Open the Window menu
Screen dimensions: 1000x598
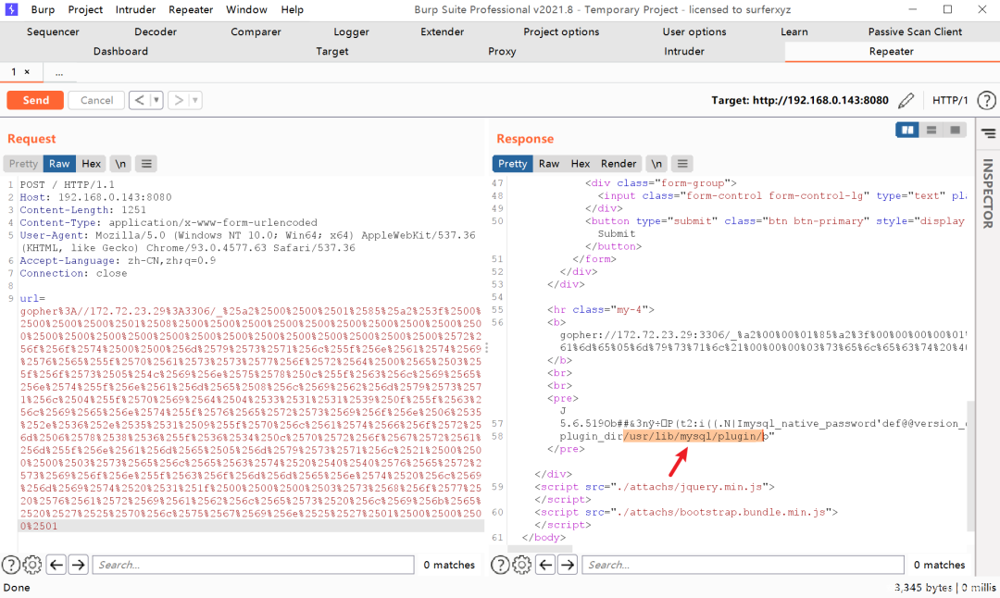[246, 9]
